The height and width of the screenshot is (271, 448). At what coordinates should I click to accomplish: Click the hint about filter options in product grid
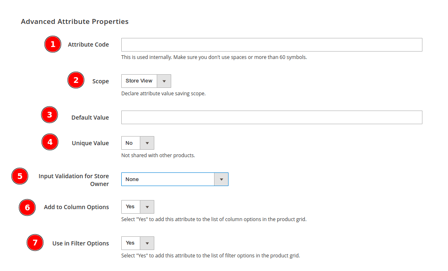point(210,256)
